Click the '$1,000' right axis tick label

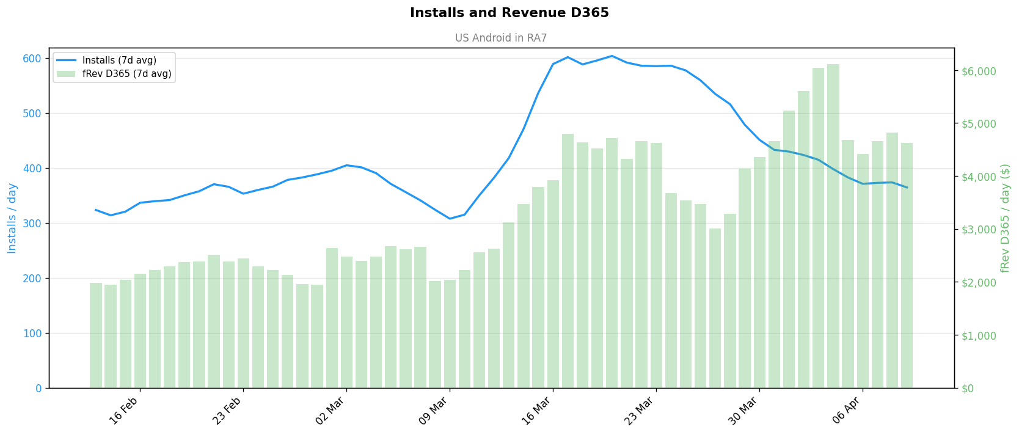[x=979, y=335]
